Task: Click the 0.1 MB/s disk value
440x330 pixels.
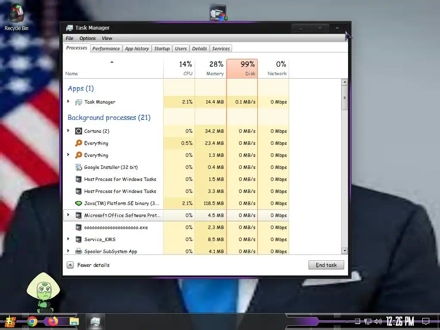Action: tap(245, 102)
